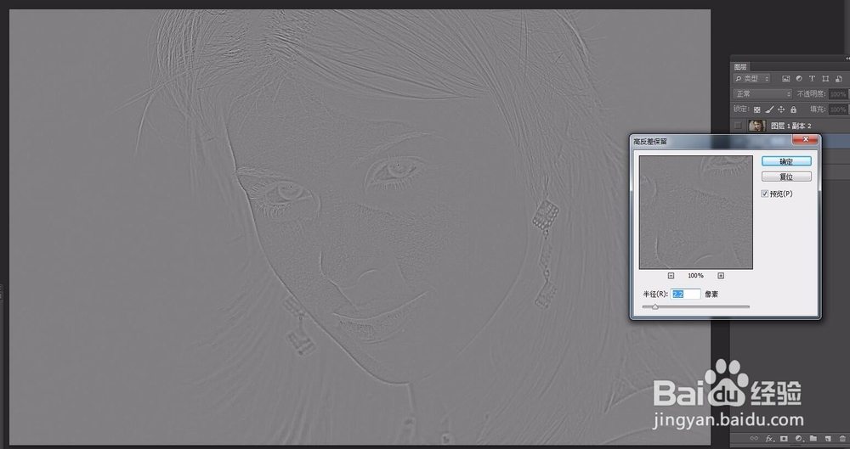Screen dimensions: 850x449
Task: Lock position move icon
Action: (781, 109)
